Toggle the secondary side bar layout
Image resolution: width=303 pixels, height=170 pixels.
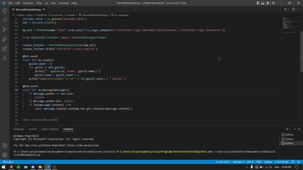click(x=267, y=3)
